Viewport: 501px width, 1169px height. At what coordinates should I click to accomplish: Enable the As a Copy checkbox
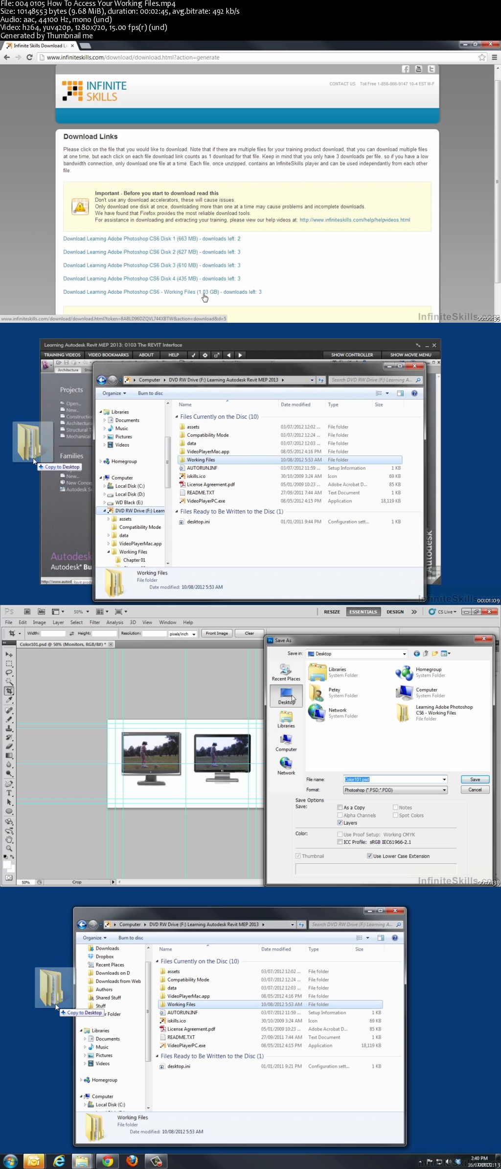click(340, 807)
